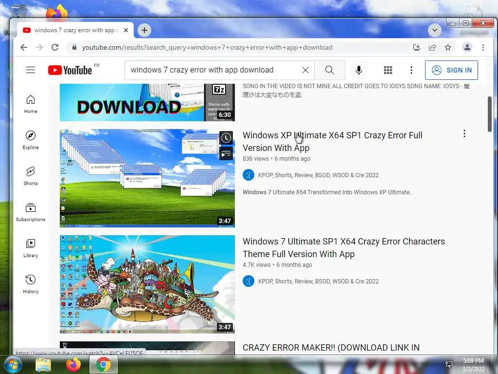The image size is (498, 374).
Task: Click the SONG IN THE VIDEO description text
Action: [x=356, y=90]
